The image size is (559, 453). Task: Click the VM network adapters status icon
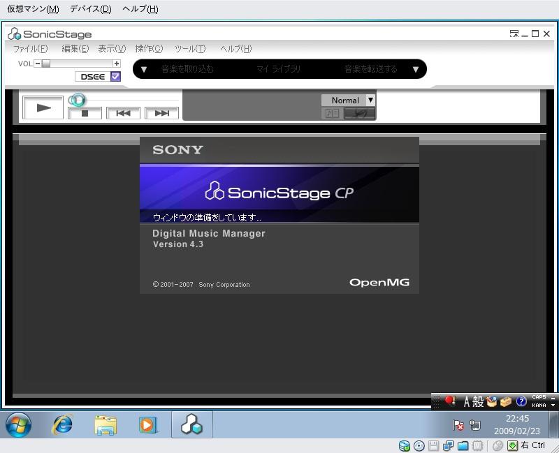tap(448, 445)
